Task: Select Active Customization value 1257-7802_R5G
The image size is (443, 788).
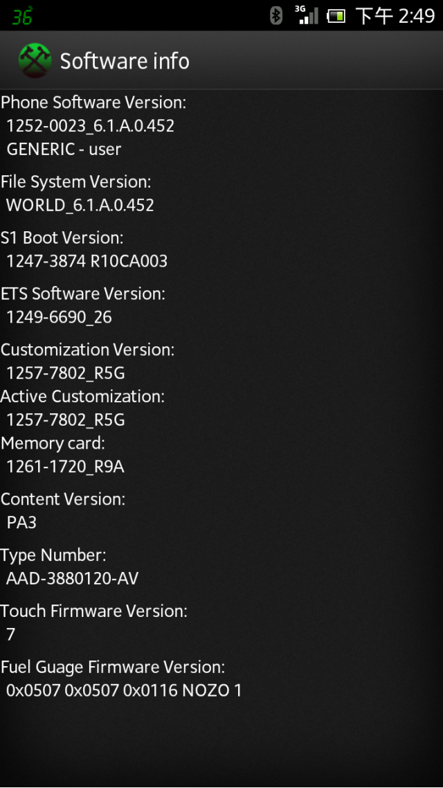Action: click(x=66, y=420)
